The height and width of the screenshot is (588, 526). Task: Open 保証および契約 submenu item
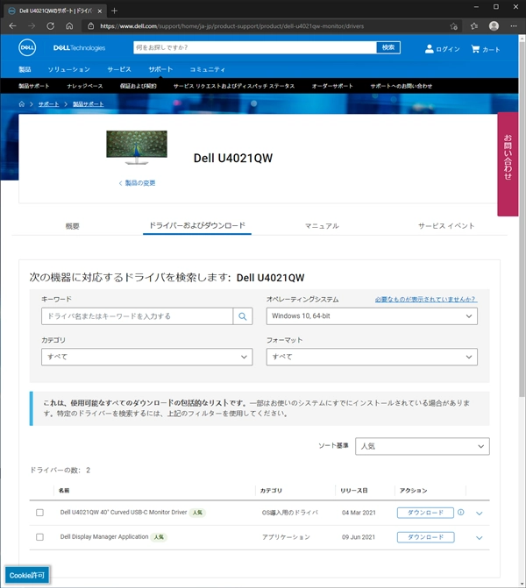point(138,86)
